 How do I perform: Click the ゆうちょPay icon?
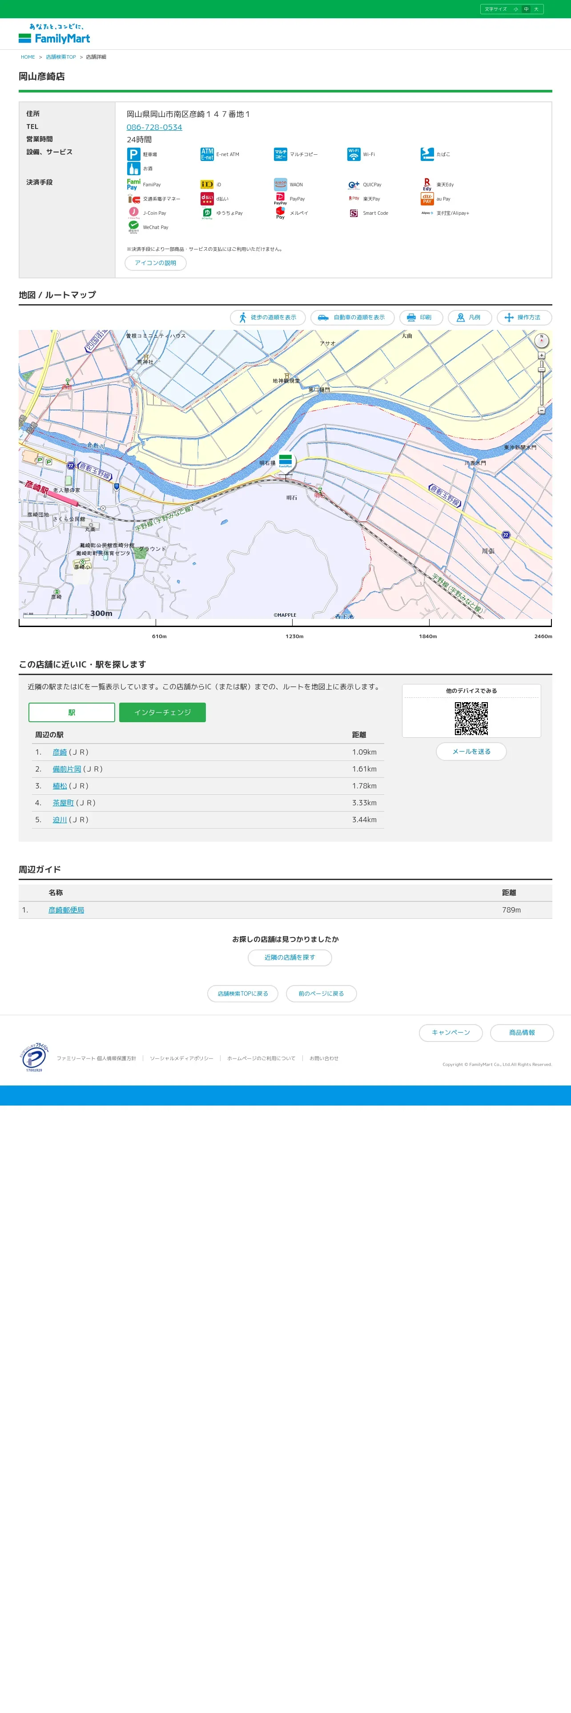[x=207, y=213]
